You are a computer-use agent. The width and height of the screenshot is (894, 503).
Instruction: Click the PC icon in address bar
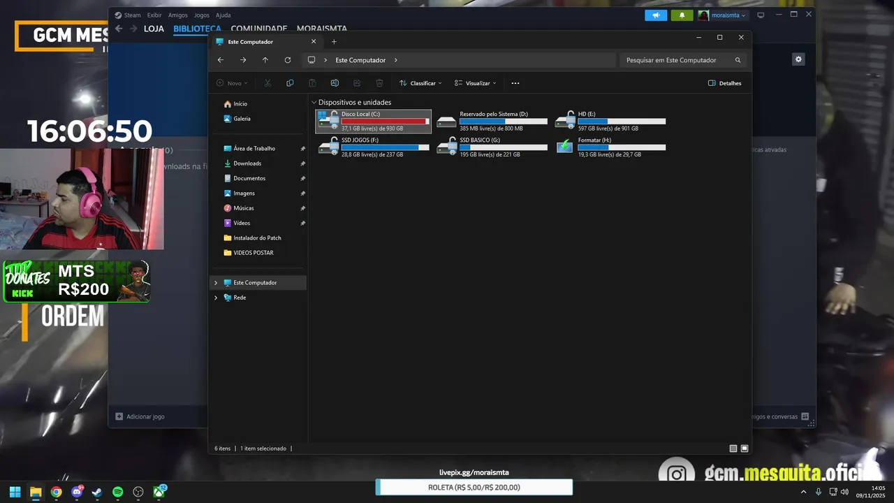tap(312, 60)
